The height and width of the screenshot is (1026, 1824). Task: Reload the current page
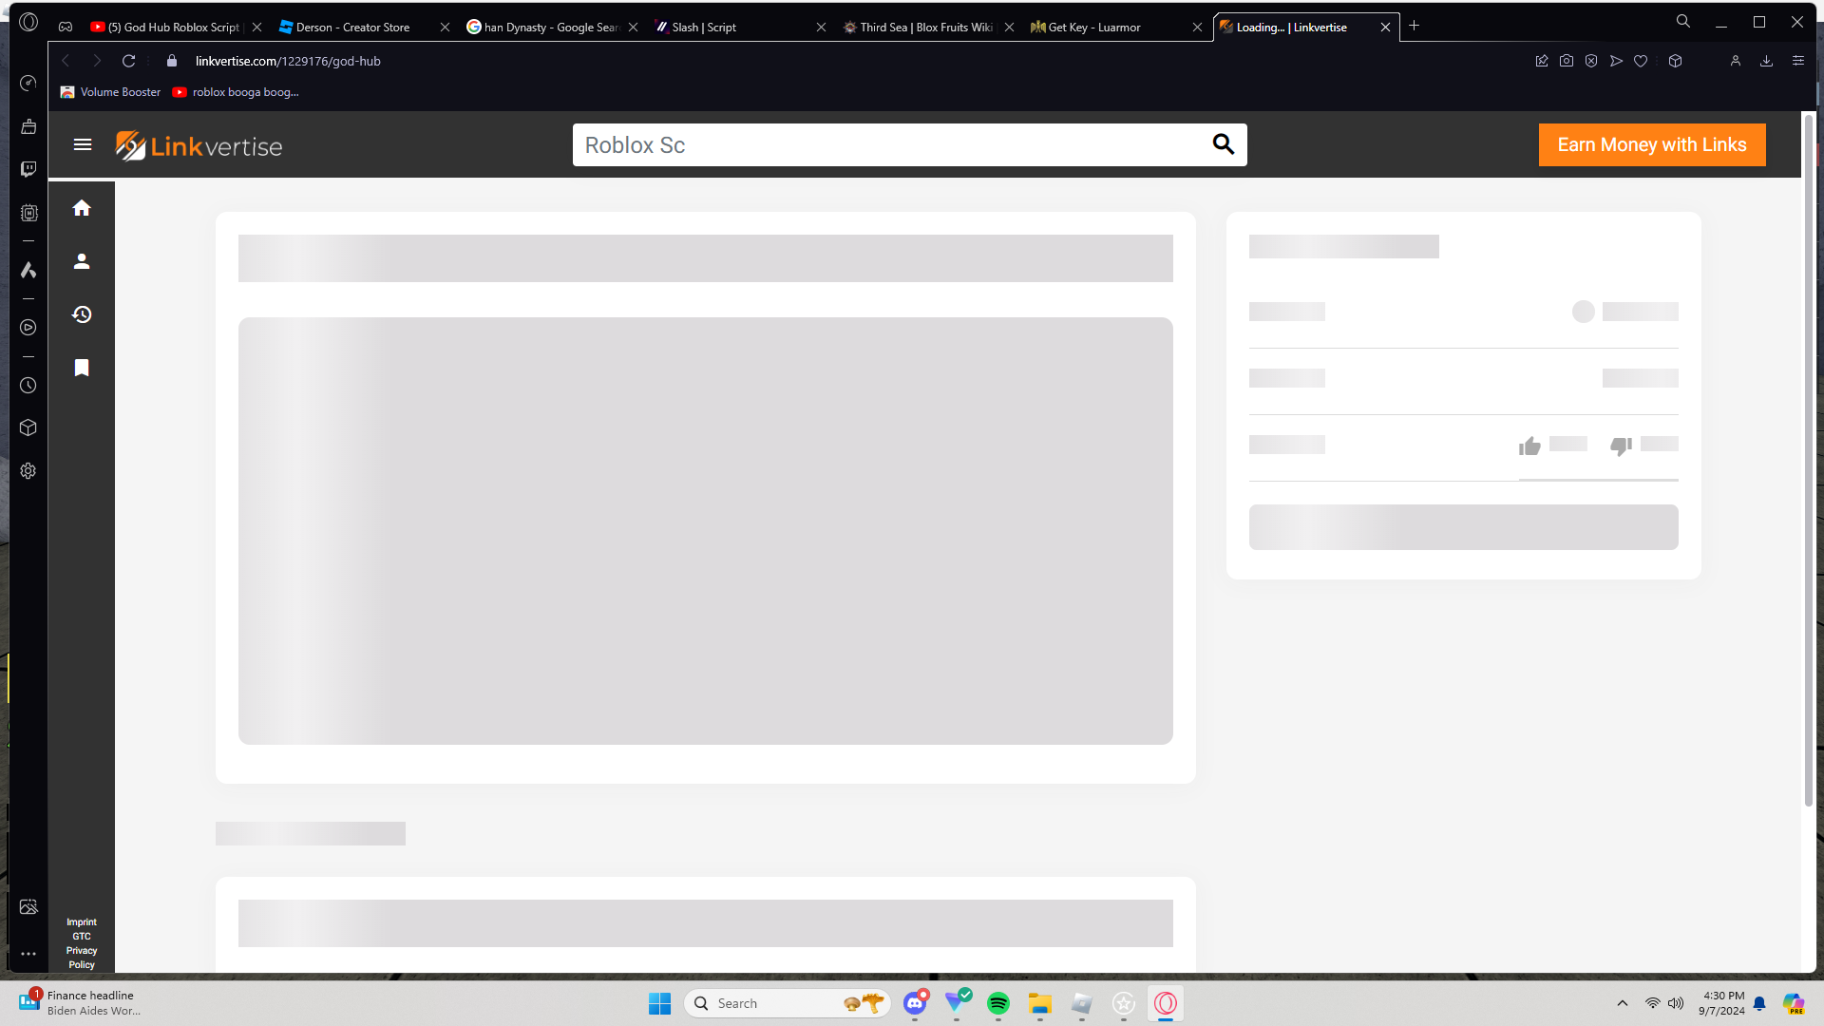click(x=129, y=61)
